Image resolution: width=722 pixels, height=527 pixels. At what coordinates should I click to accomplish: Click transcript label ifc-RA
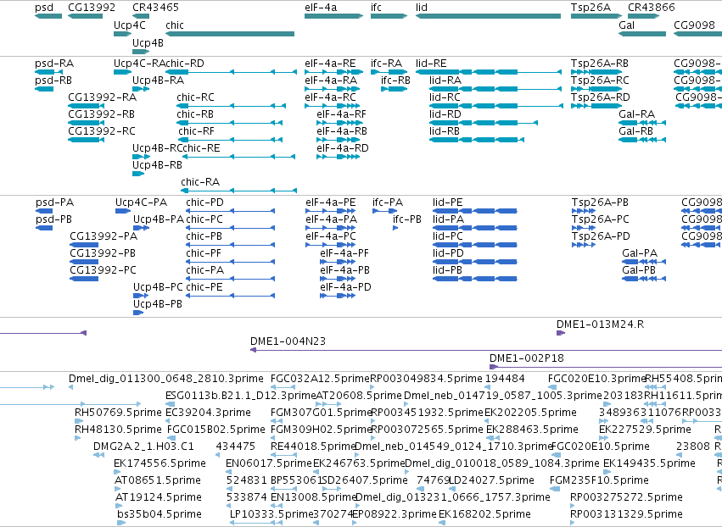(x=386, y=63)
